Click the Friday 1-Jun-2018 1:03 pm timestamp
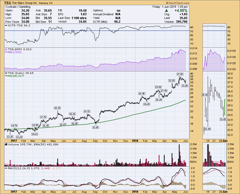This screenshot has width=240, height=194. point(170,7)
